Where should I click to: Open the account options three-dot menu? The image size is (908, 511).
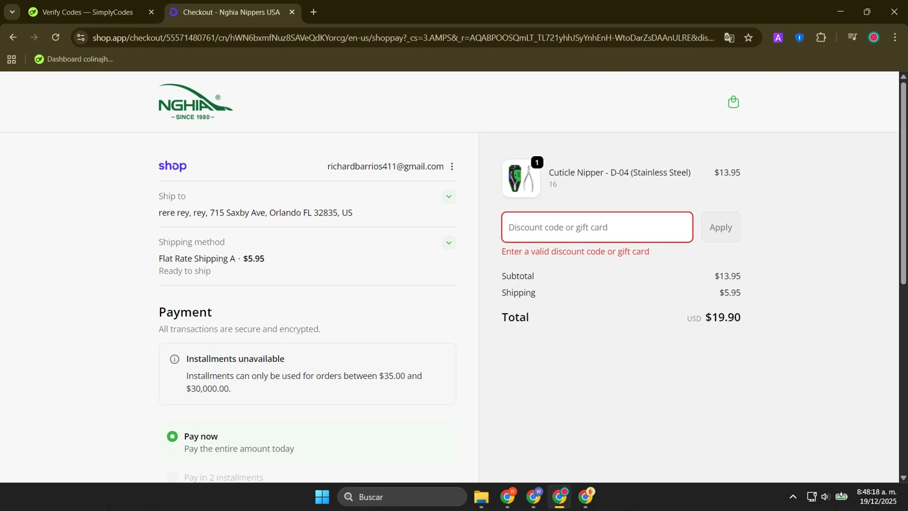[x=452, y=166]
